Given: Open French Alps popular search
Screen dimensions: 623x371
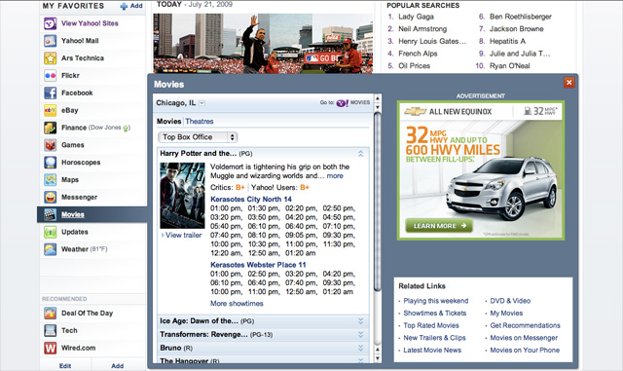Looking at the screenshot, I should pyautogui.click(x=418, y=54).
